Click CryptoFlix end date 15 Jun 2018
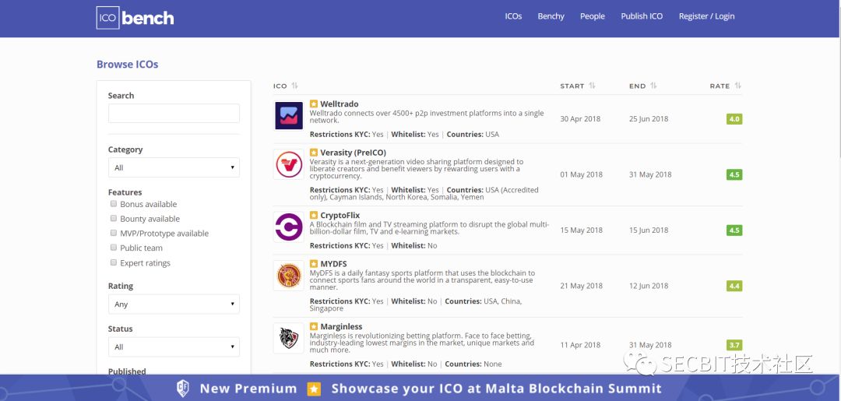 click(x=649, y=230)
